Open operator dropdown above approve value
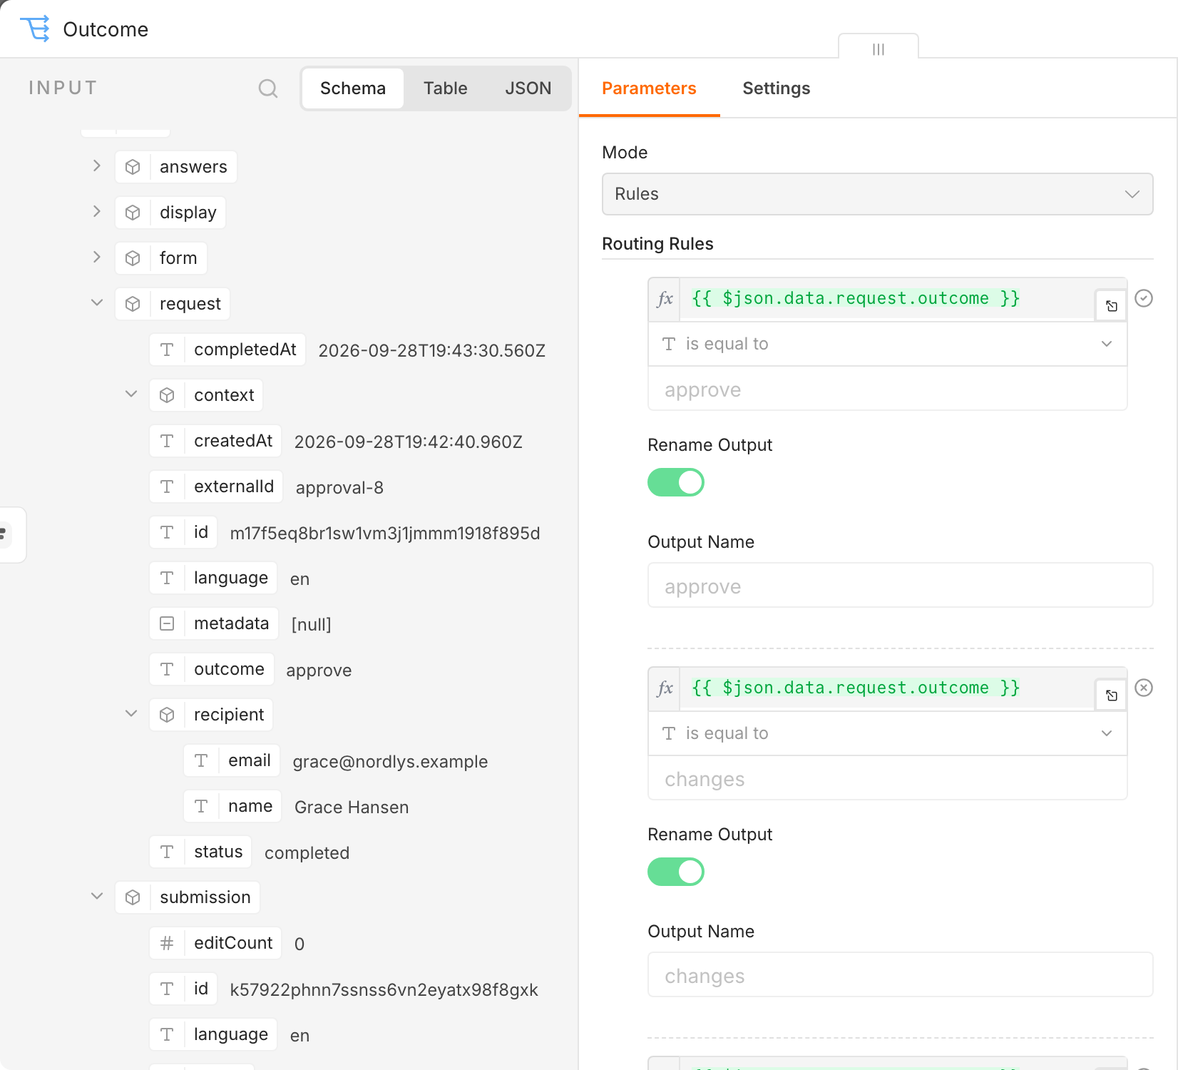This screenshot has width=1178, height=1070. coord(888,344)
